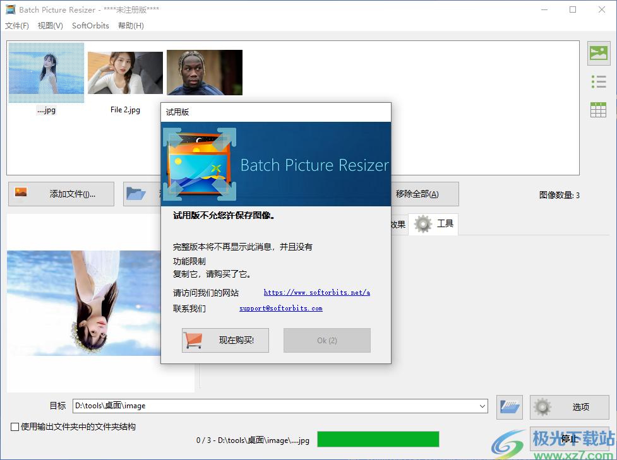Click the browse destination folder icon
The height and width of the screenshot is (460, 617).
(509, 407)
